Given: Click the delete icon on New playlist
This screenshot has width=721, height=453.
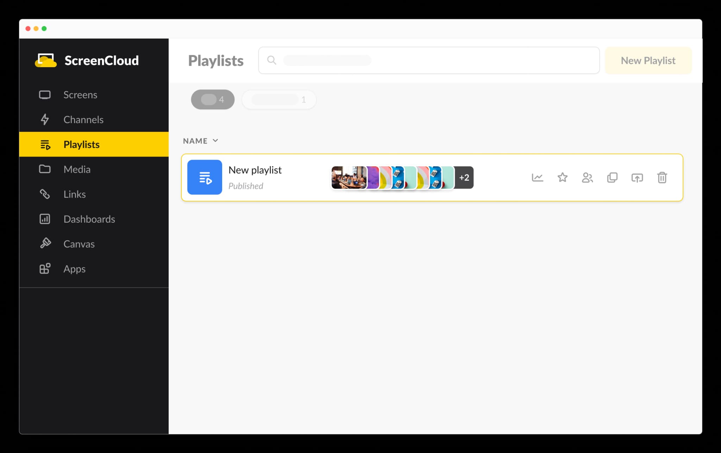Looking at the screenshot, I should tap(663, 178).
